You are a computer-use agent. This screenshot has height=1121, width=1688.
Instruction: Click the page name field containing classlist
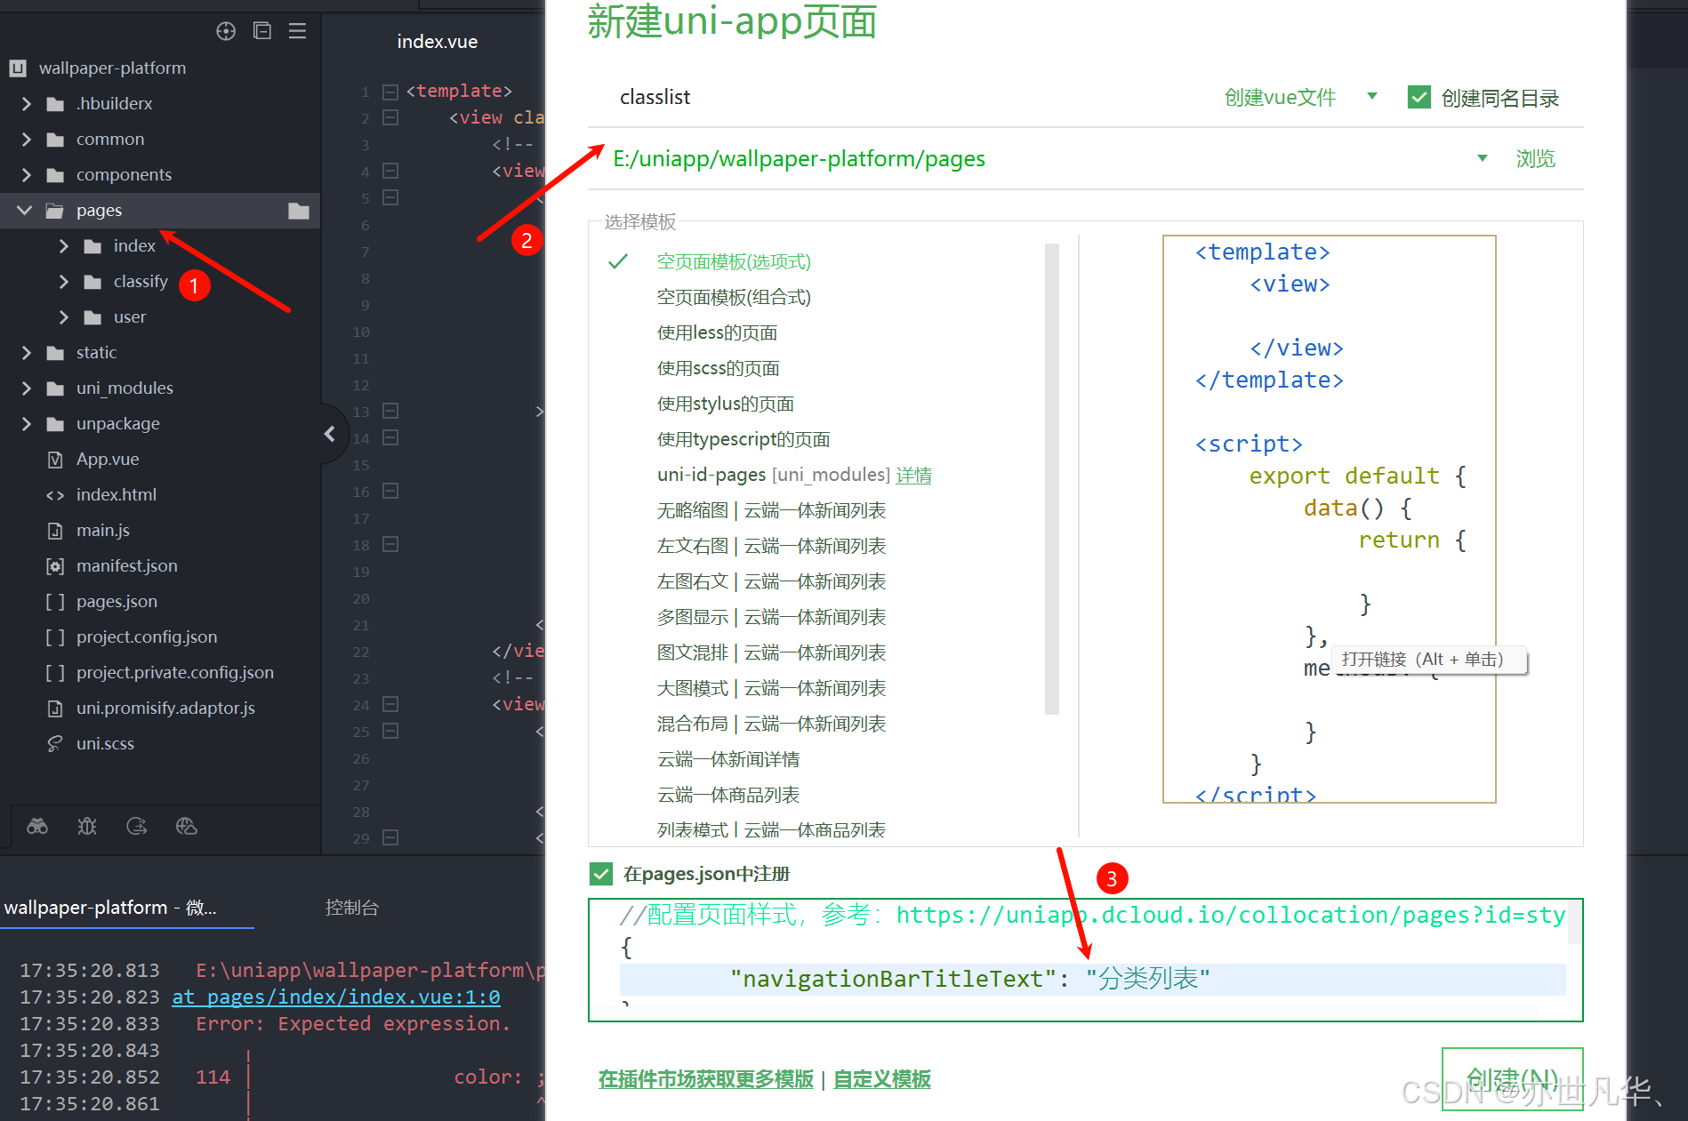(898, 97)
